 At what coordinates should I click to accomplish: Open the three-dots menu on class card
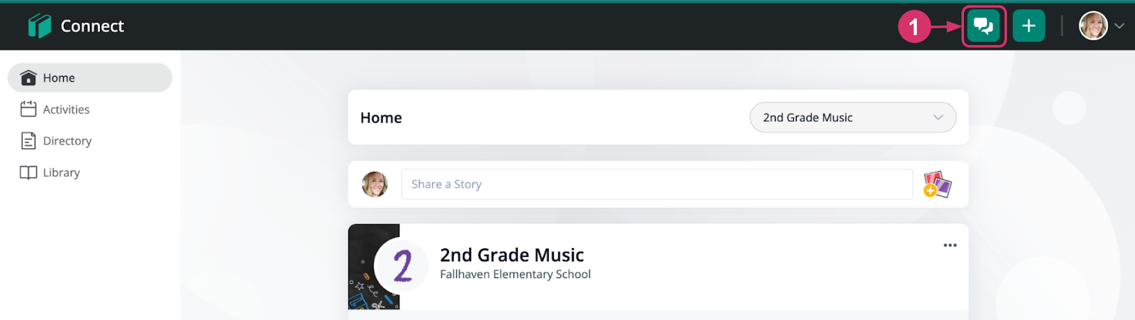coord(950,245)
